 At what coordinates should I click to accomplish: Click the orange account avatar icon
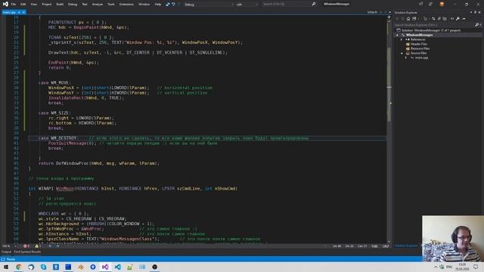click(x=442, y=5)
